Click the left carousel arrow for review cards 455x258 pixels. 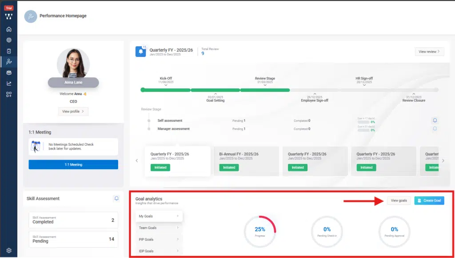pos(137,160)
